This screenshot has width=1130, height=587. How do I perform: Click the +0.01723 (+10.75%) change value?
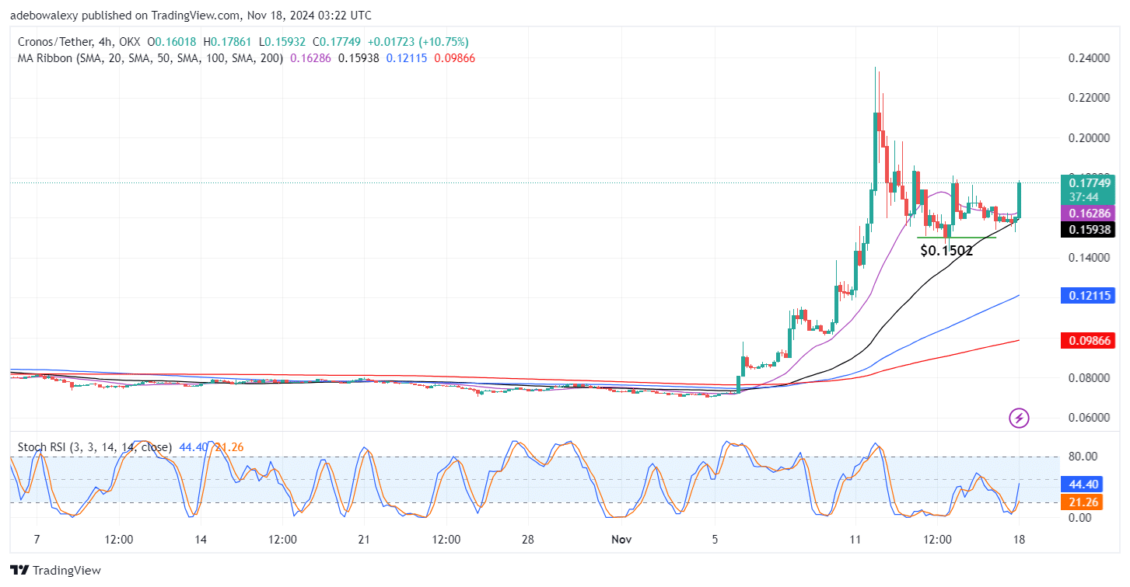coord(418,42)
